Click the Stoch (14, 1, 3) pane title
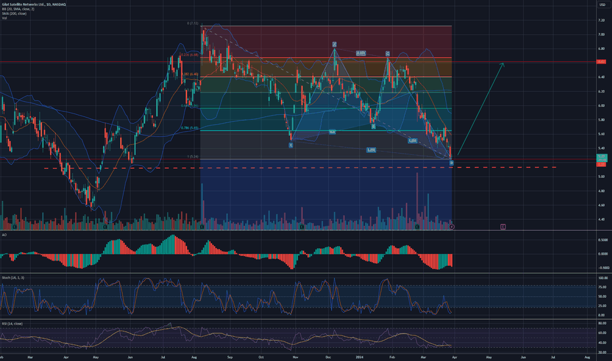612x361 pixels. (13, 278)
